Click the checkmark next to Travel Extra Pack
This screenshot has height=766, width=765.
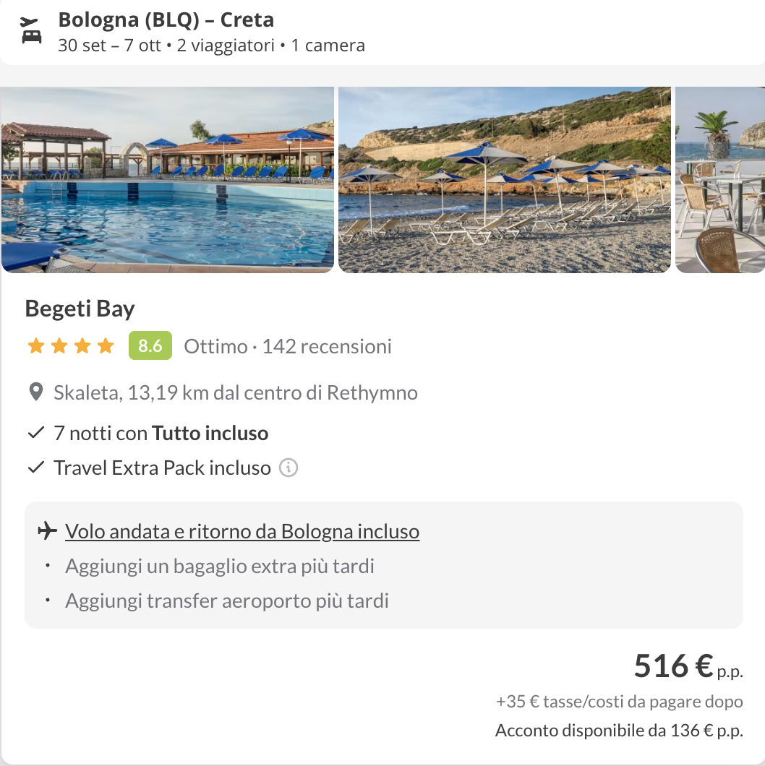coord(35,468)
